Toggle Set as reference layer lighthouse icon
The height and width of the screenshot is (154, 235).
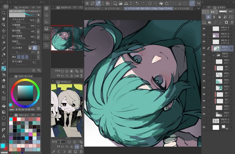[x=214, y=17]
